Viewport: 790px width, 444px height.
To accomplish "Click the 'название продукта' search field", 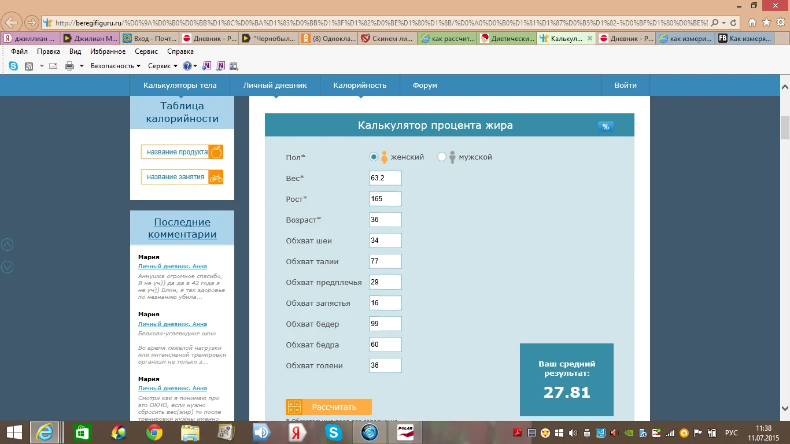I will (x=175, y=152).
